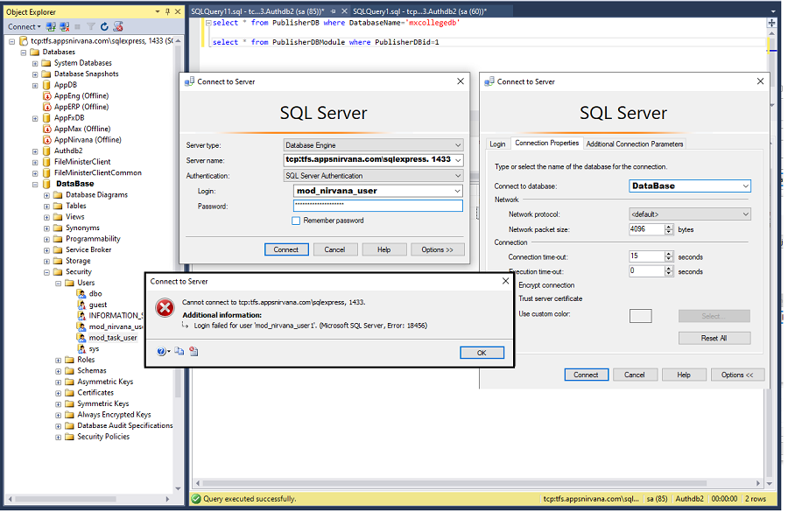Click into the Password field
This screenshot has height=519, width=788.
pyautogui.click(x=378, y=206)
